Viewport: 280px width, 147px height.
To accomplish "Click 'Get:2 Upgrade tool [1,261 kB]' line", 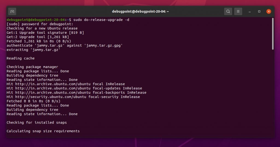I will [38, 37].
